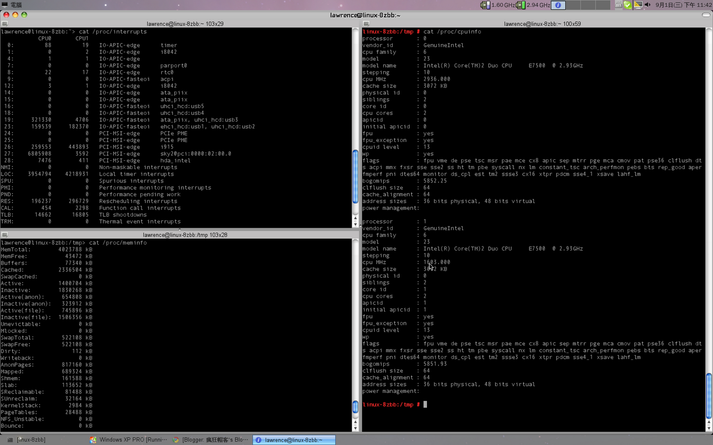
Task: Click the MemTotal value 4023788 kB
Action: 75,249
